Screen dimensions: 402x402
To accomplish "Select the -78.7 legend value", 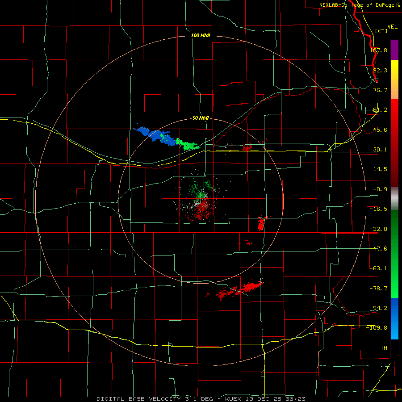I will (378, 289).
